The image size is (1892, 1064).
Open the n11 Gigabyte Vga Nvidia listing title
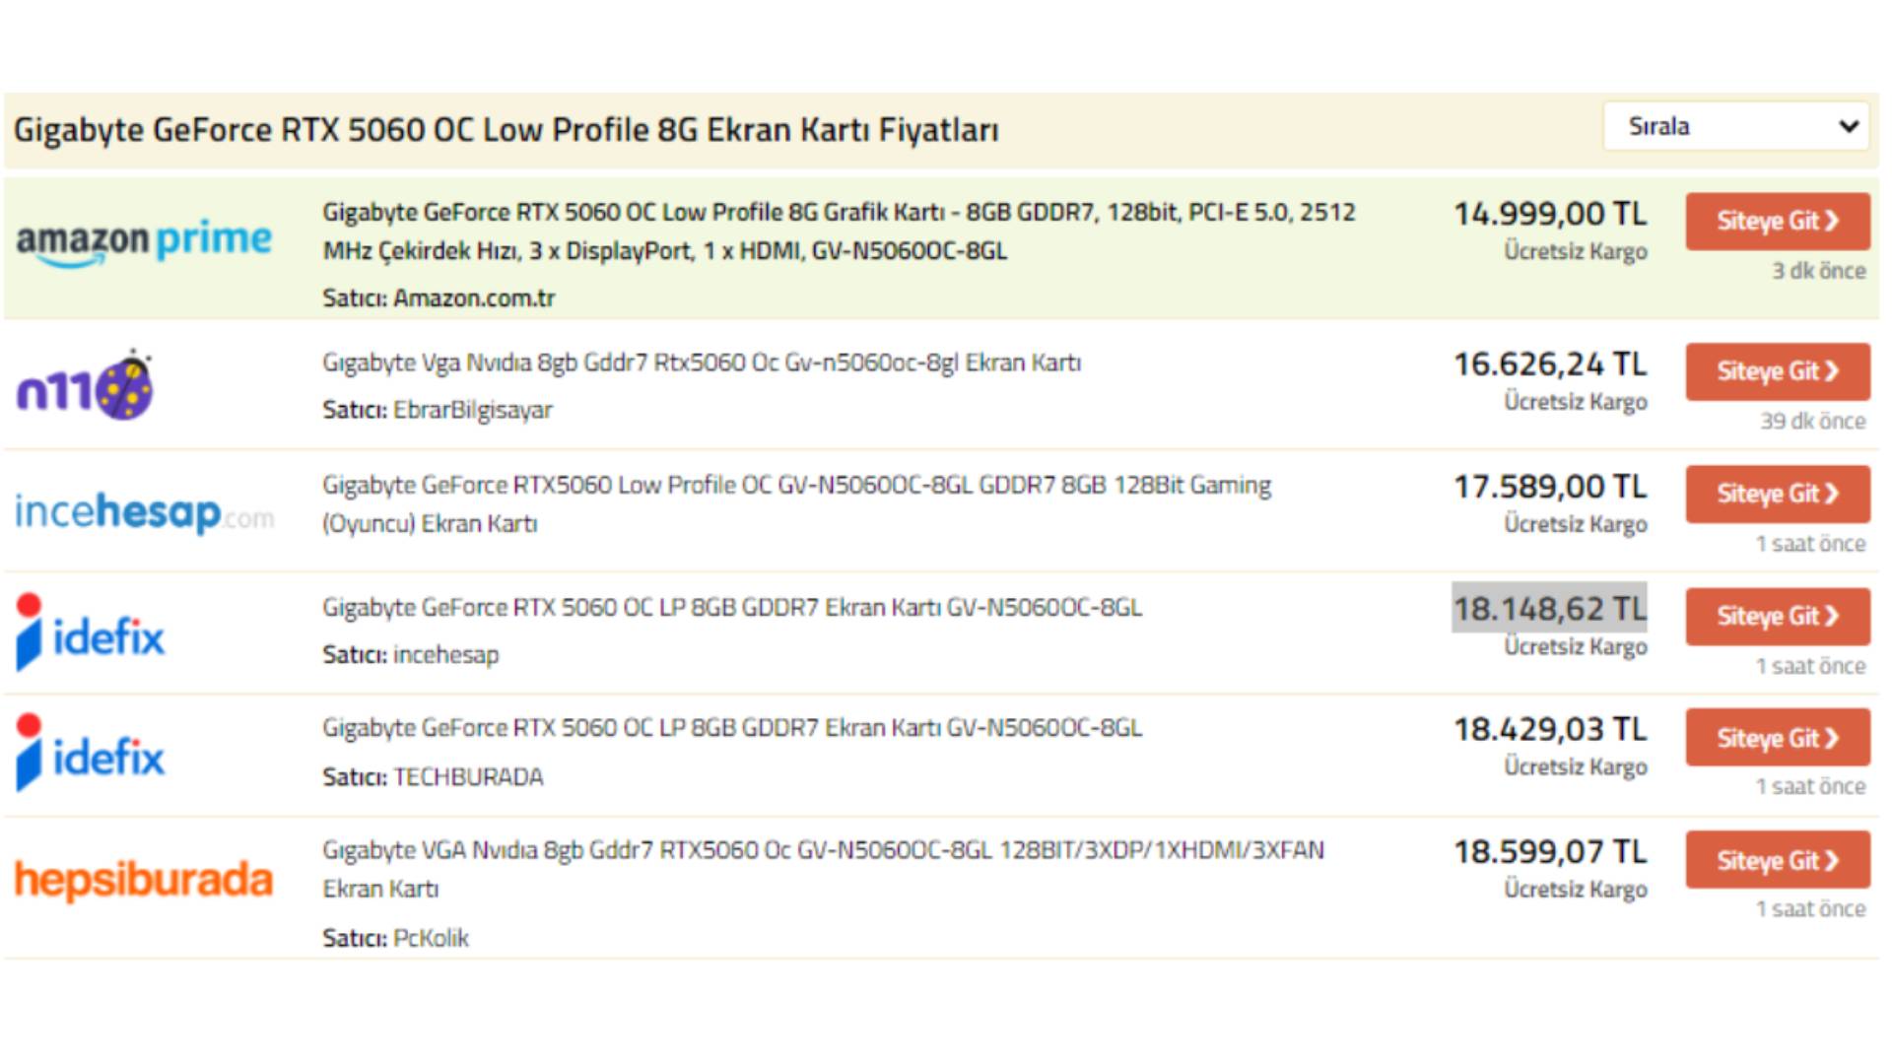click(x=702, y=363)
